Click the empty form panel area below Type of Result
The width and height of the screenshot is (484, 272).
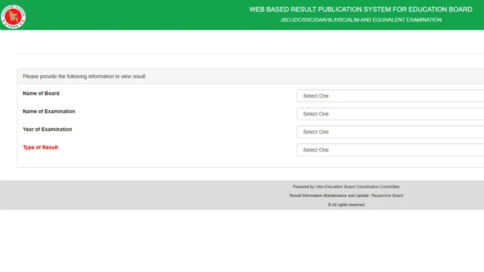pos(155,162)
